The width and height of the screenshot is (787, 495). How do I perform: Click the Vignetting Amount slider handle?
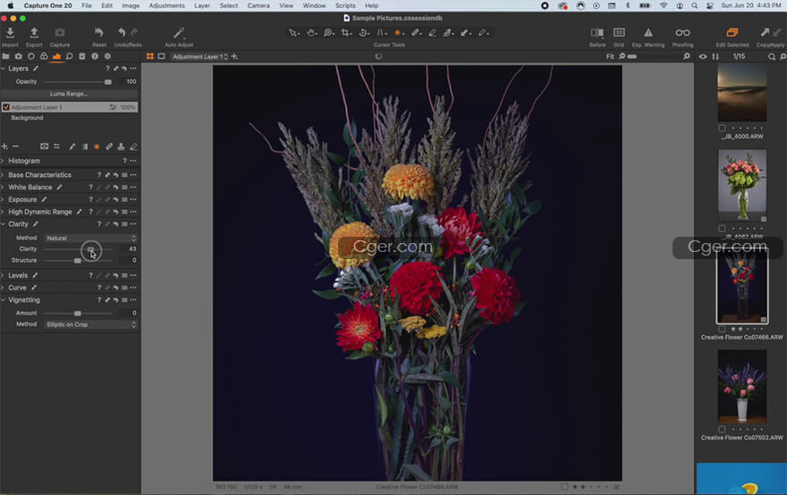tap(77, 313)
